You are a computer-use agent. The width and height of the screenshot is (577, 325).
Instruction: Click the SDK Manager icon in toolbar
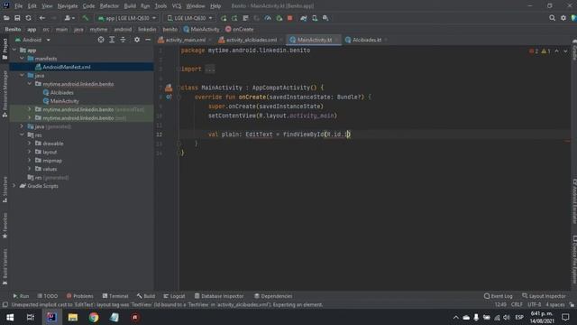[x=325, y=18]
